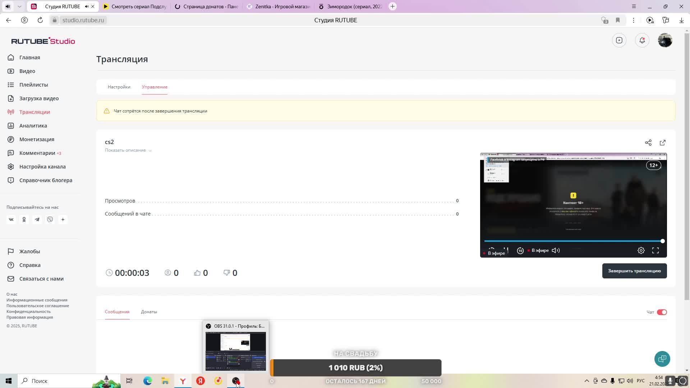Open the notifications bell
Screen dimensions: 690x388
point(642,40)
